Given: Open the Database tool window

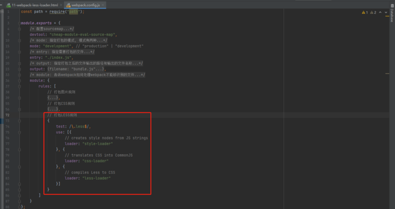Looking at the screenshot, I should (392, 13).
